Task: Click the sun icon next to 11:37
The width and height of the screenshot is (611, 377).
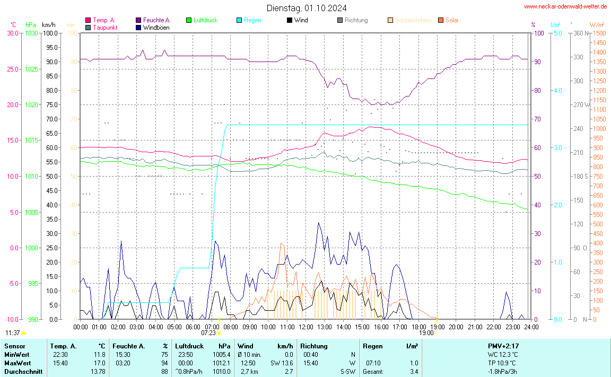Action: coord(24,333)
